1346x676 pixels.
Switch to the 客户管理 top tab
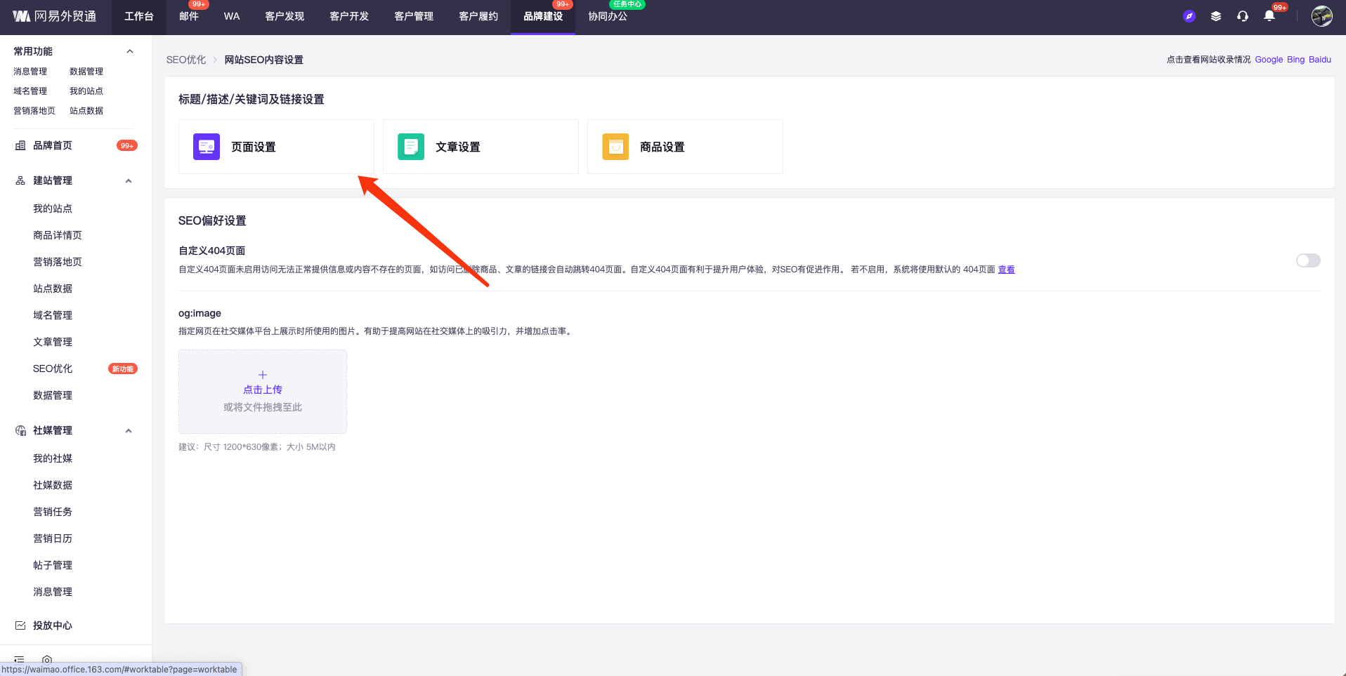413,16
